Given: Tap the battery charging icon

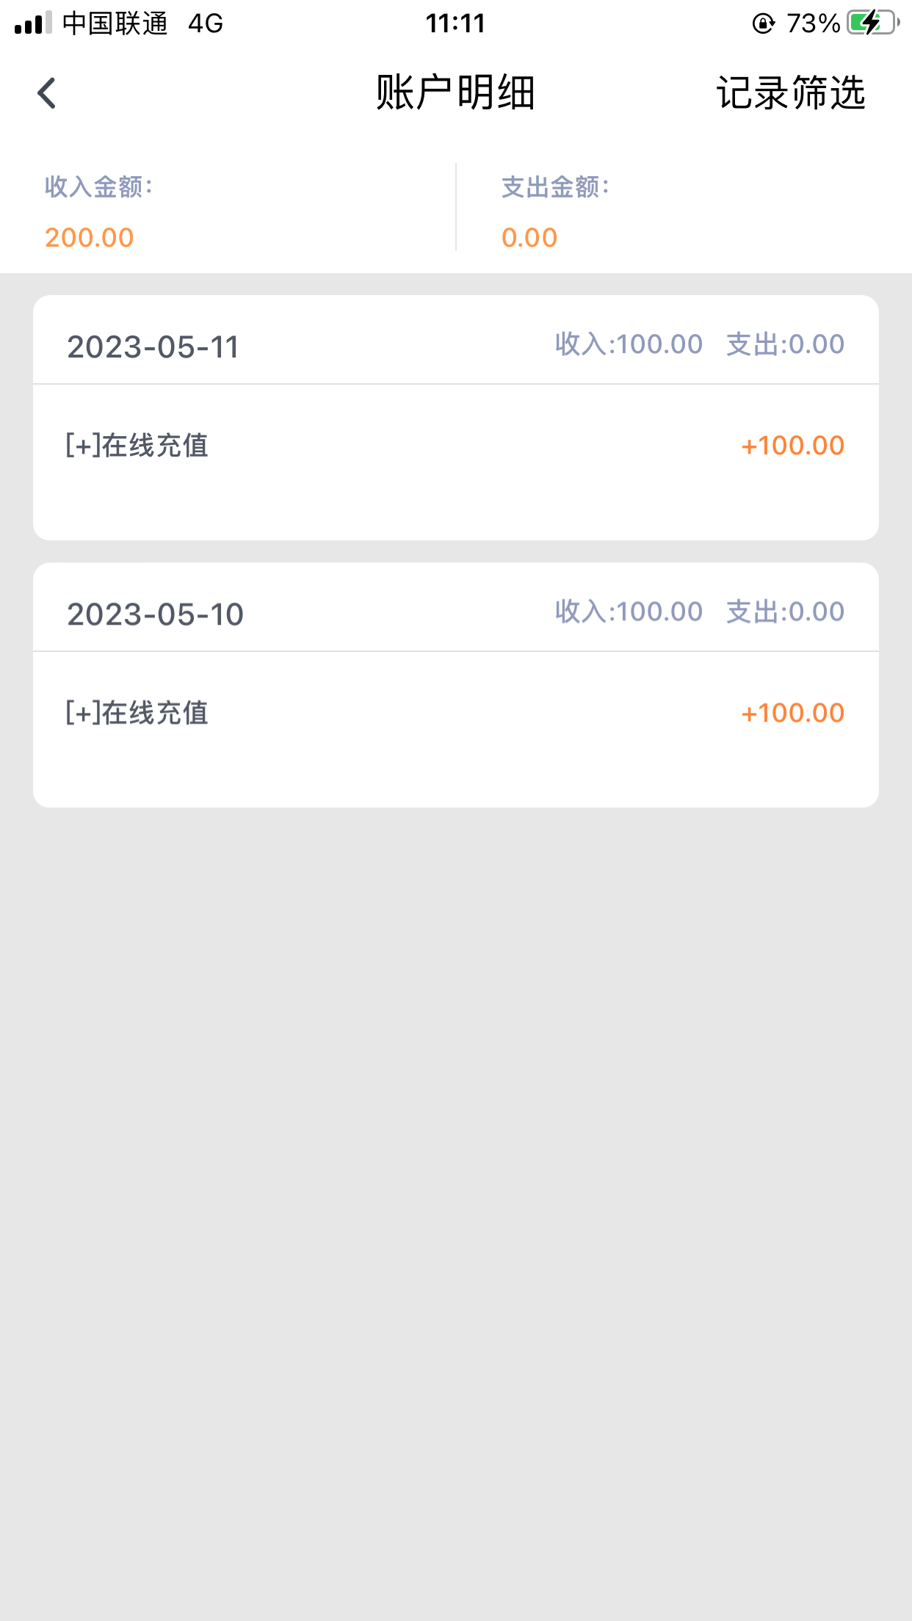Looking at the screenshot, I should tap(872, 23).
